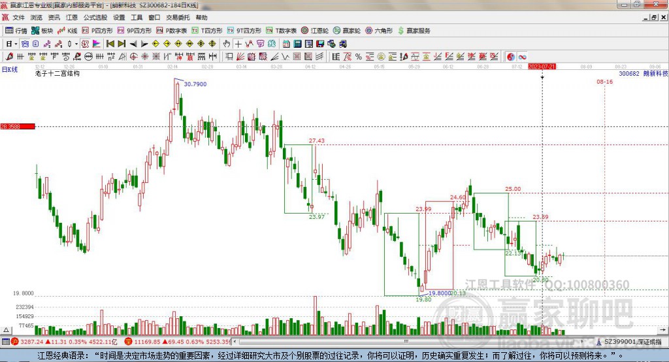The height and width of the screenshot is (362, 669).
Task: Open the P数字表 number table
Action: [x=172, y=31]
